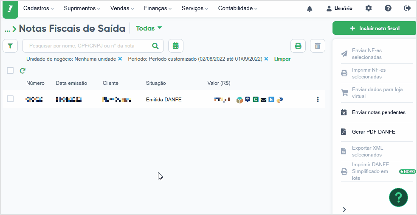Expand the Serviços menu
This screenshot has width=417, height=215.
[195, 8]
